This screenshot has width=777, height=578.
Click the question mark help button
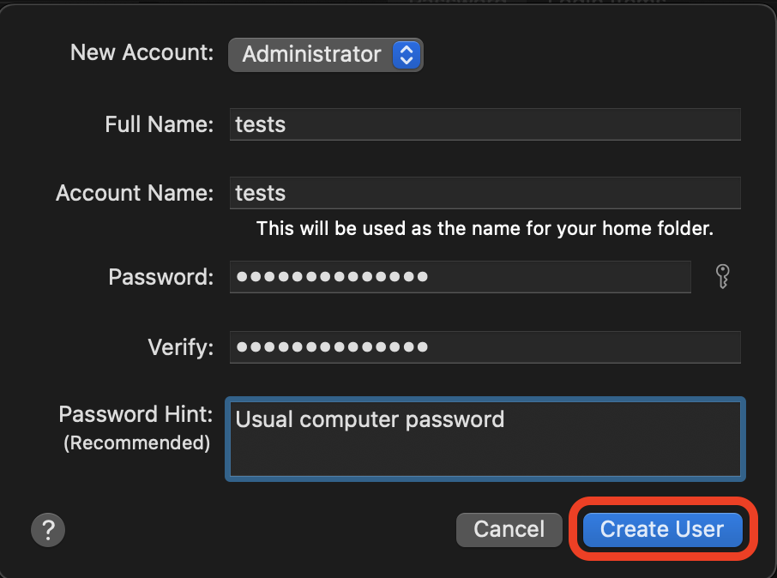pos(48,529)
